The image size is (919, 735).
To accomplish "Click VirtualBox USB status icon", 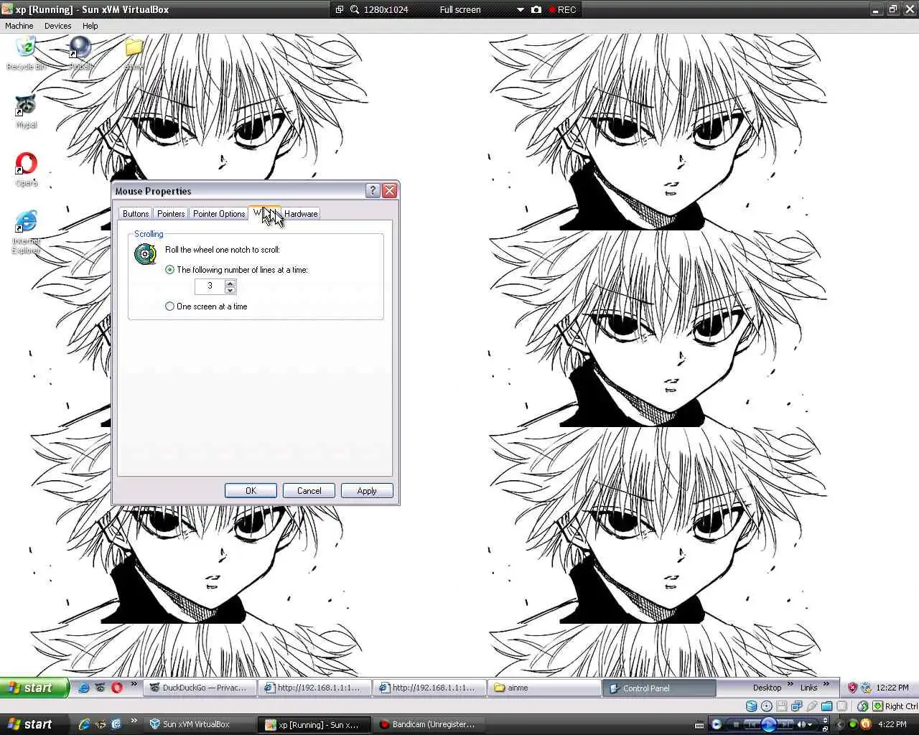I will [812, 706].
